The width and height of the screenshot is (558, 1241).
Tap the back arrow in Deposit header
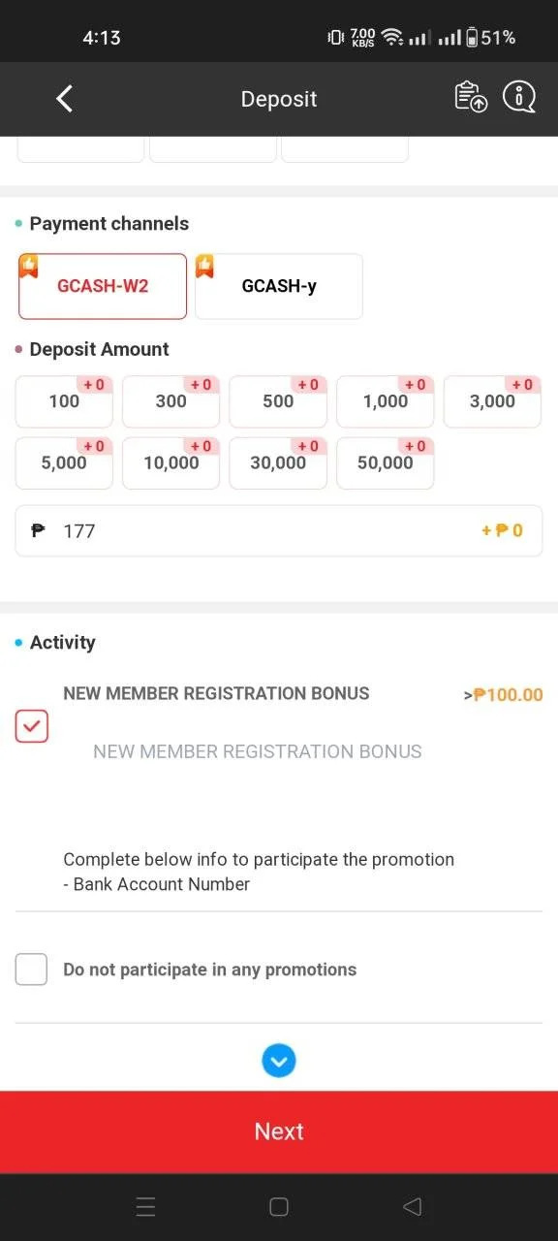tap(64, 98)
